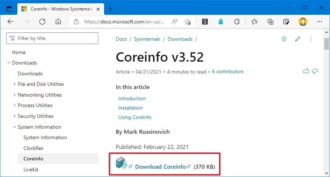
Task: Click the scrollbar up arrow
Action: tap(326, 32)
